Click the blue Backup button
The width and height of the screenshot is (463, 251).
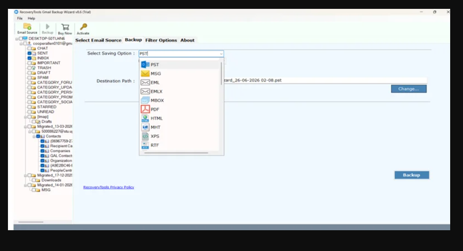[x=412, y=175]
